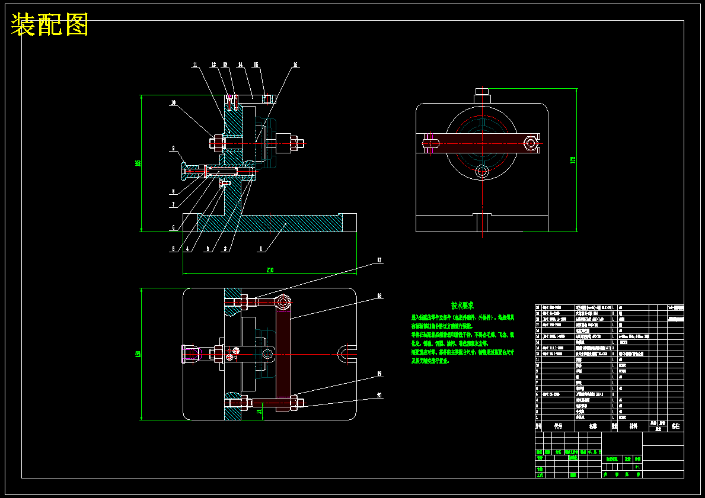Screen dimensions: 705x498
Task: Select part balloon number 14
Action: pos(241,65)
